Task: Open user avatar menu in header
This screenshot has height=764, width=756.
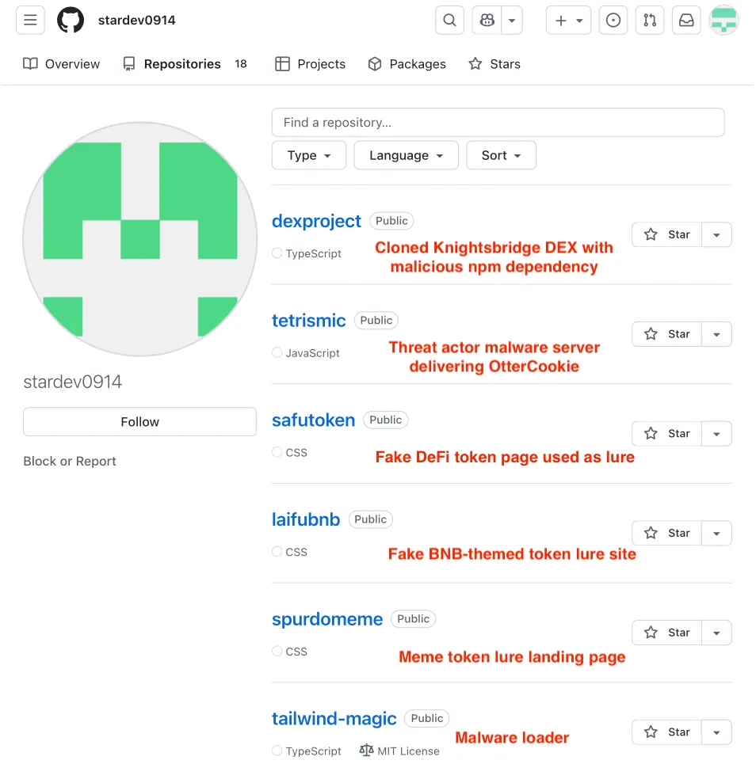Action: tap(724, 21)
